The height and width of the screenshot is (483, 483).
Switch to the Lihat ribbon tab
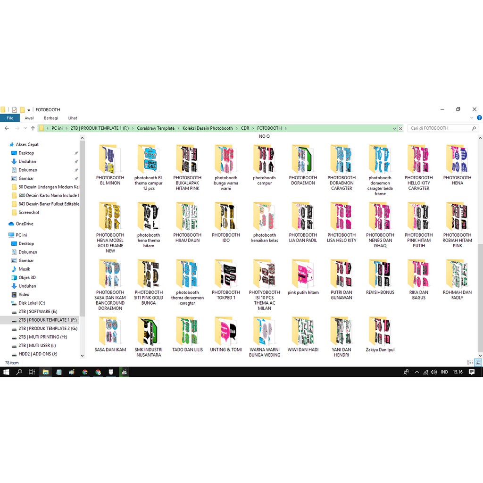click(73, 118)
